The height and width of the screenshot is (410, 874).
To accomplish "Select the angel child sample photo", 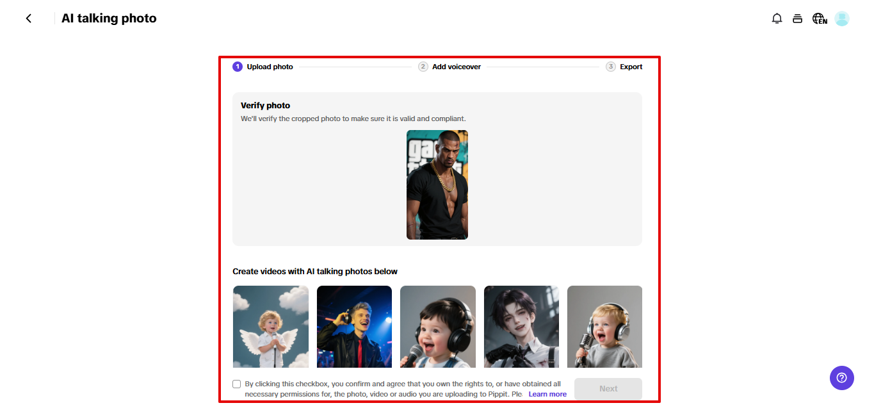I will pyautogui.click(x=270, y=327).
